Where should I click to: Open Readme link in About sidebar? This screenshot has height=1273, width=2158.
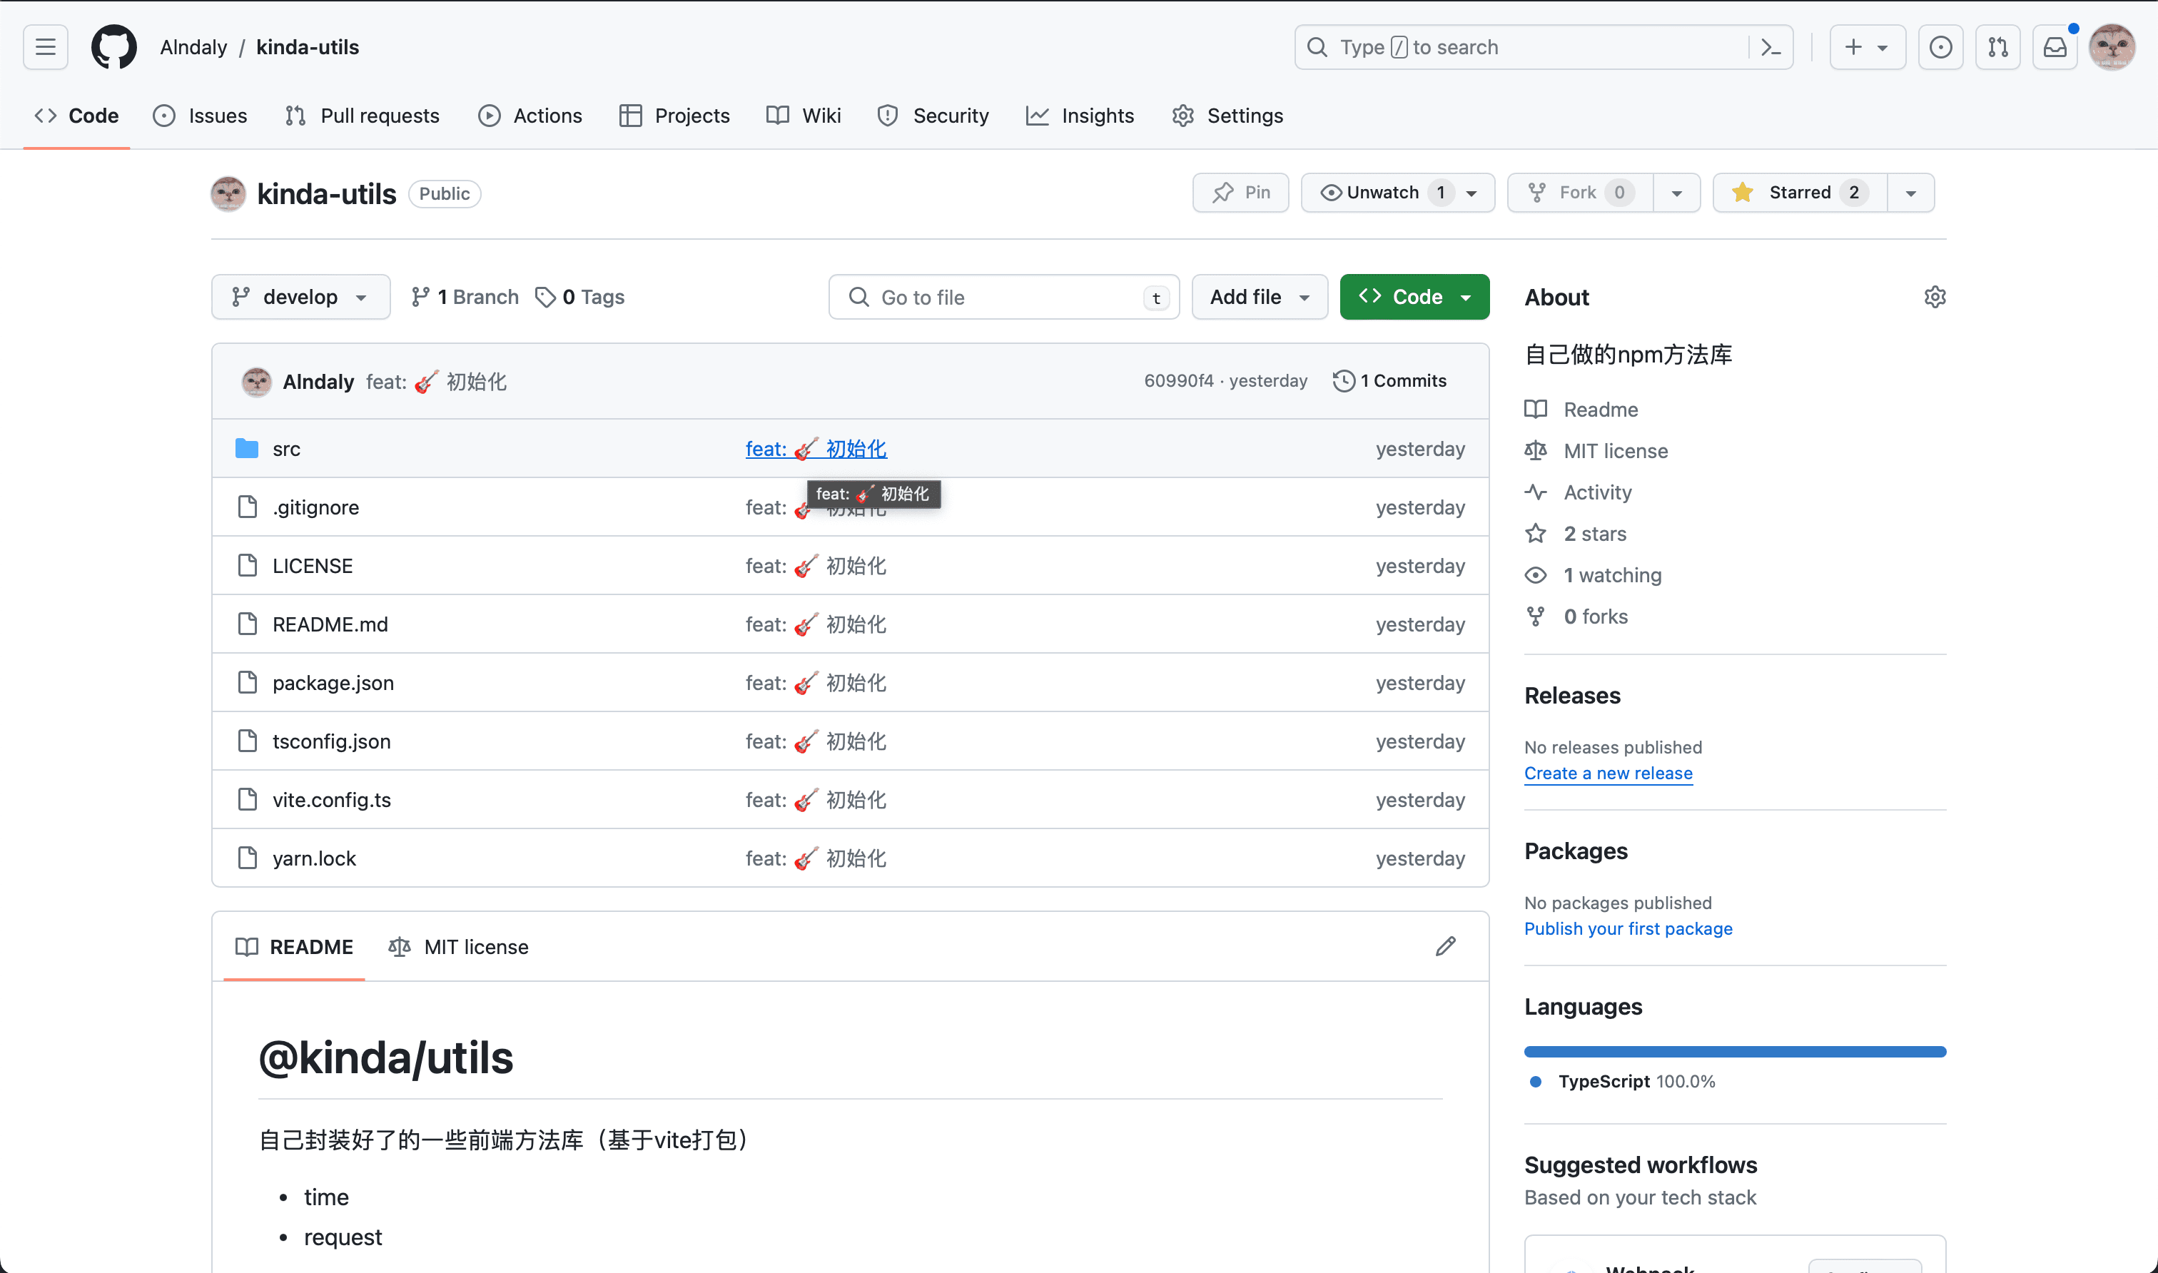click(x=1581, y=409)
